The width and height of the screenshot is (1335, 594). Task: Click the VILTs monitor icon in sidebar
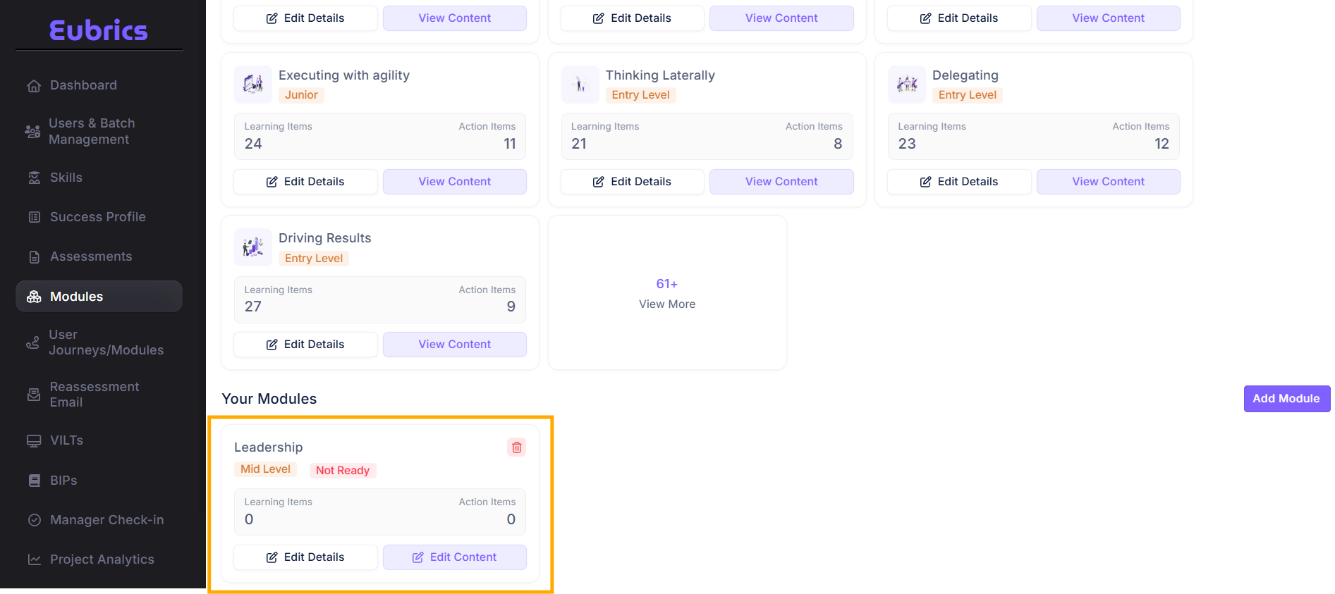point(34,441)
